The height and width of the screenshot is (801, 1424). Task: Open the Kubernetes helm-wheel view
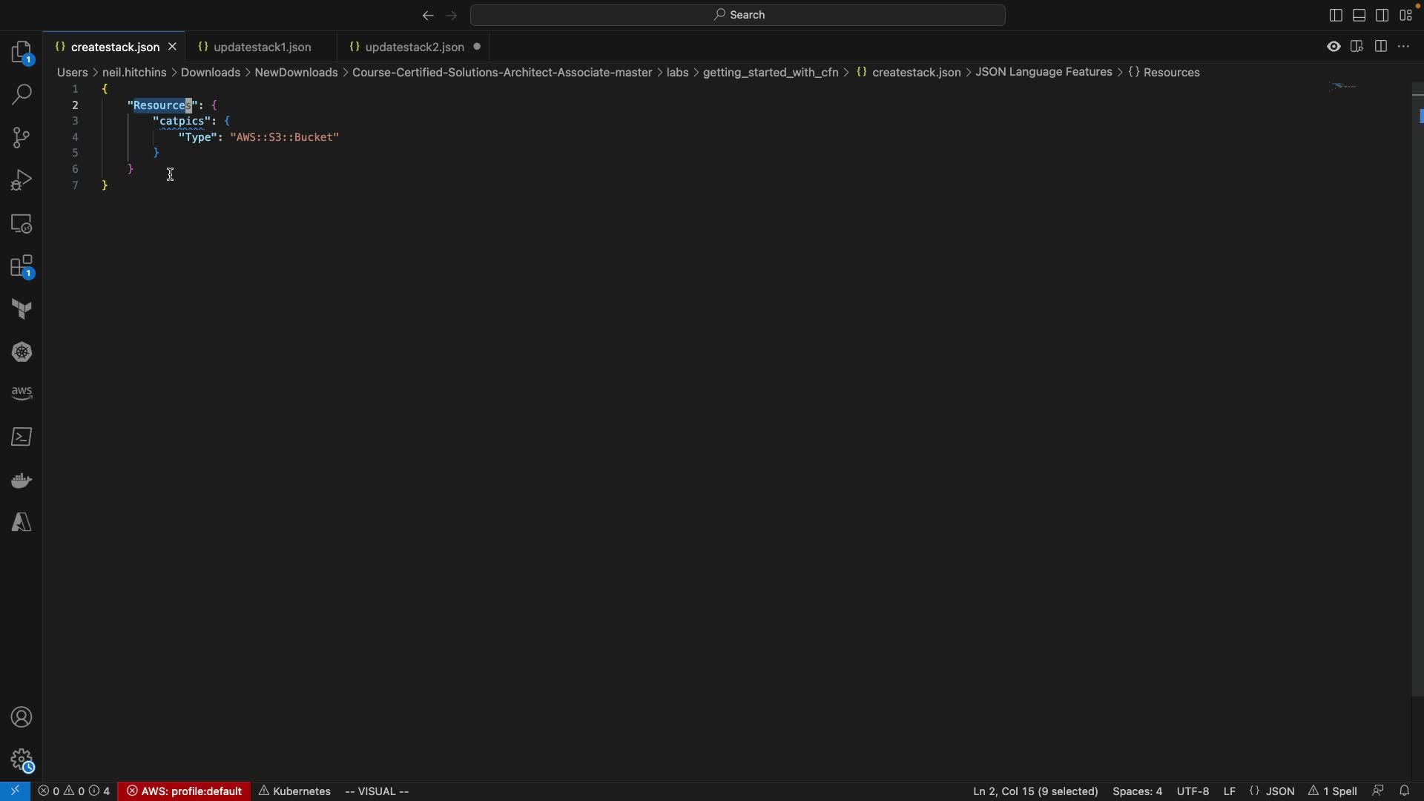coord(22,352)
